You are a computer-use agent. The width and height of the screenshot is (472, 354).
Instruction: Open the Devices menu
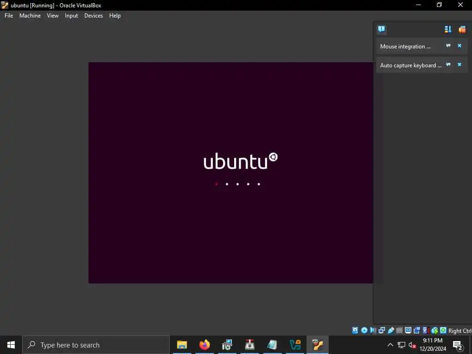coord(94,16)
